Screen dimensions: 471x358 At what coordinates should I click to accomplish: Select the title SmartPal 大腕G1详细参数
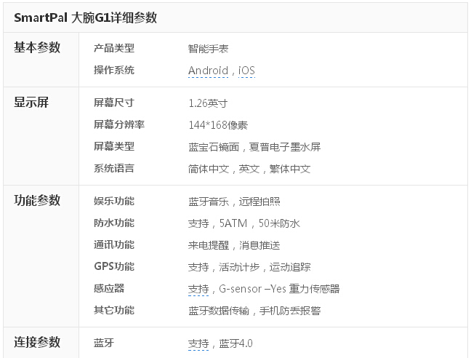point(85,17)
